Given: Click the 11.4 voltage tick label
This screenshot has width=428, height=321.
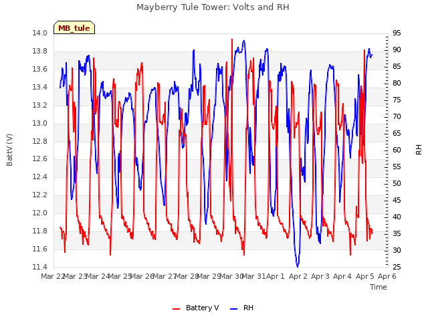Looking at the screenshot, I should (40, 267).
